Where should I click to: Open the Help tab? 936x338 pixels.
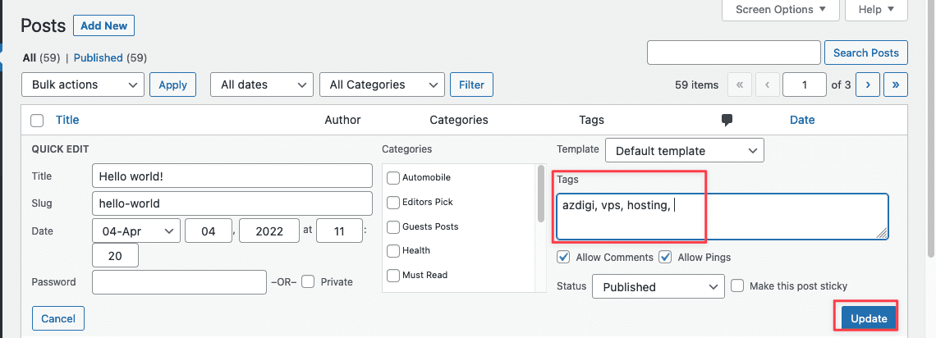coord(877,10)
